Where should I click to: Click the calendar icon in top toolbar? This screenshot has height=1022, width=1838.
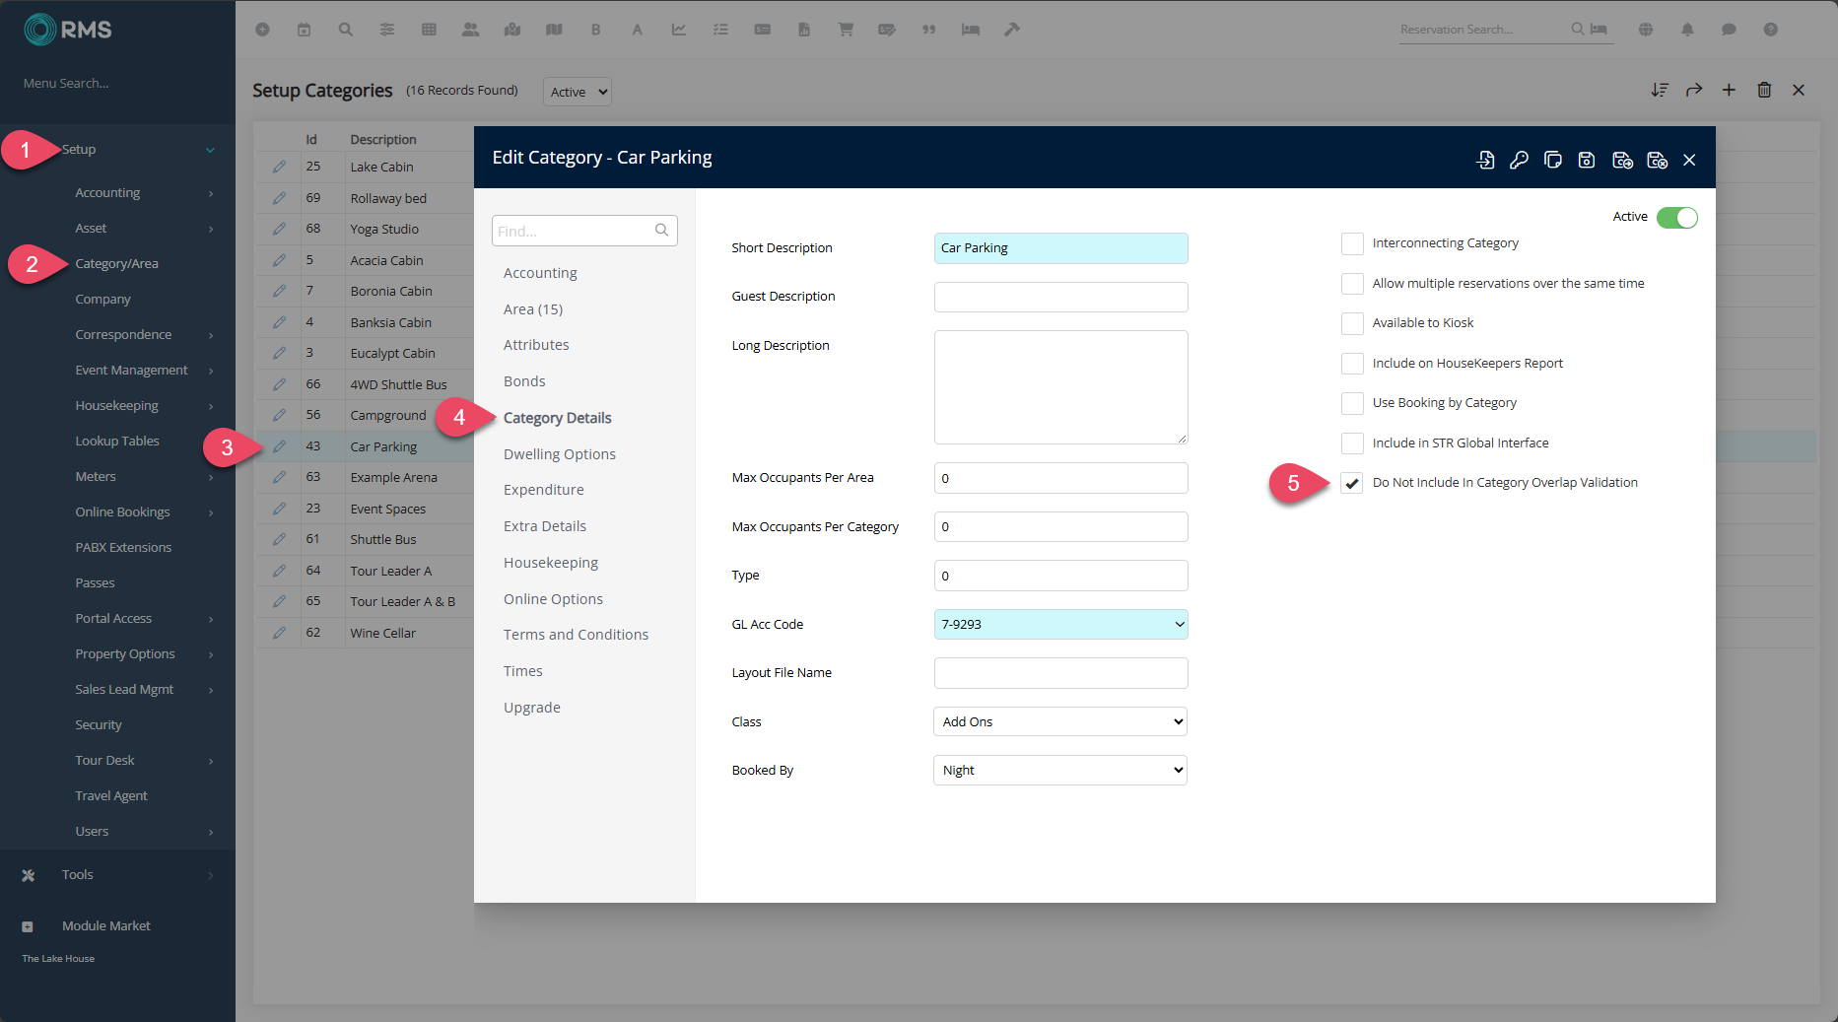pyautogui.click(x=304, y=30)
